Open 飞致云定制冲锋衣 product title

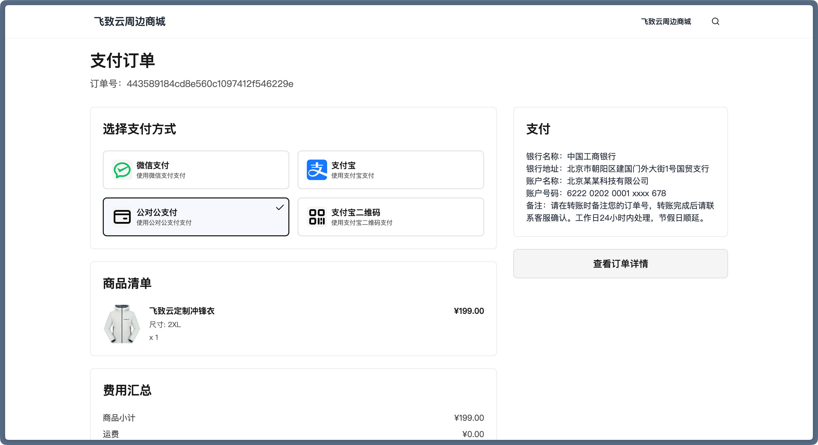[x=182, y=311]
